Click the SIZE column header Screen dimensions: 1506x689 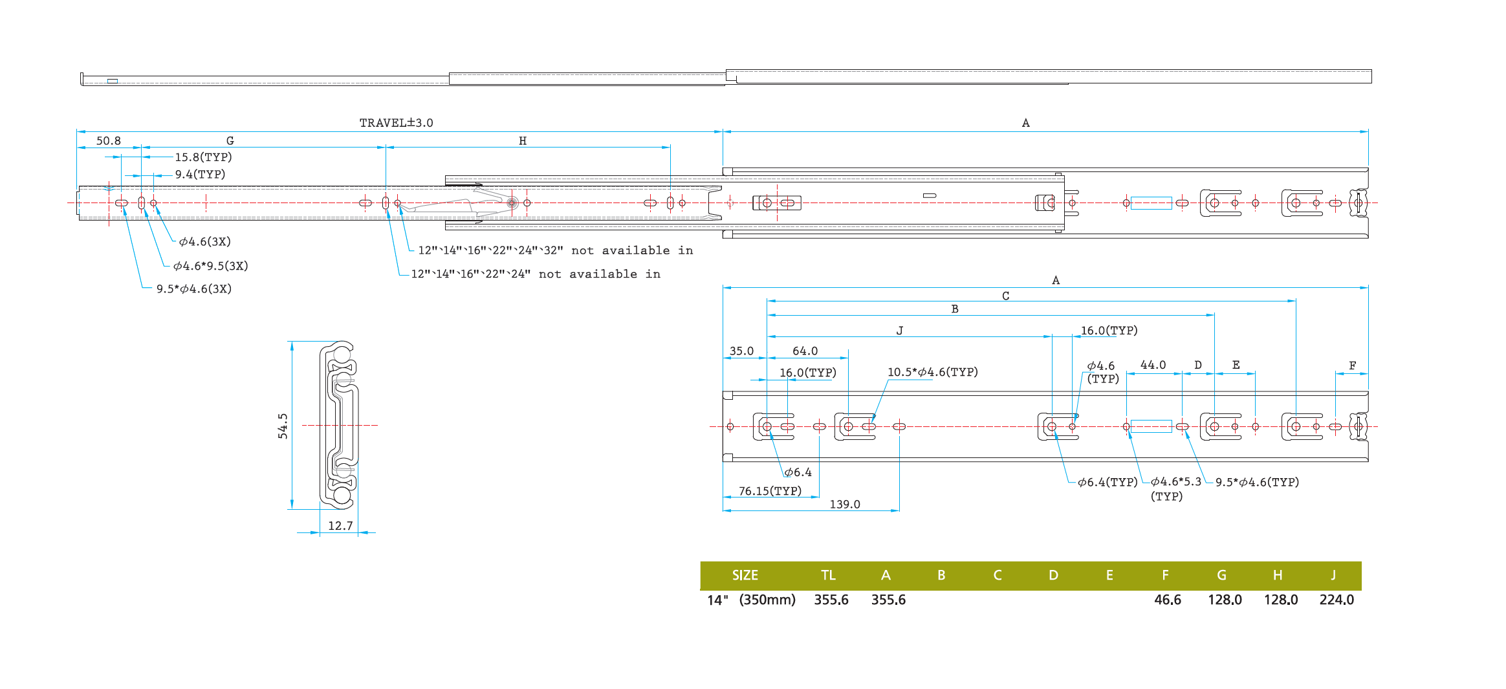tap(745, 575)
